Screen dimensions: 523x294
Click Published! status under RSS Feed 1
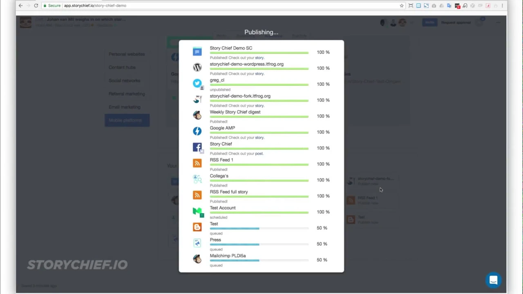click(x=219, y=169)
